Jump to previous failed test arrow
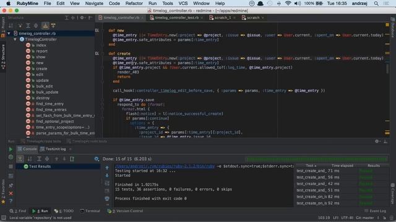 point(56,159)
